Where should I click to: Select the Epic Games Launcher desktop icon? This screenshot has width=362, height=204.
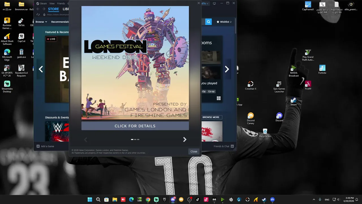279,87
